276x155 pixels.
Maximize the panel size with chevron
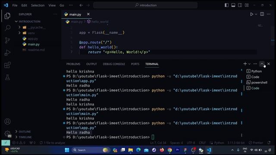262,64
